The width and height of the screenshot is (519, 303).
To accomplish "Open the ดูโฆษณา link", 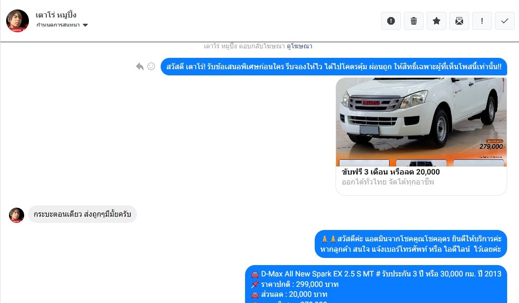I will point(300,46).
